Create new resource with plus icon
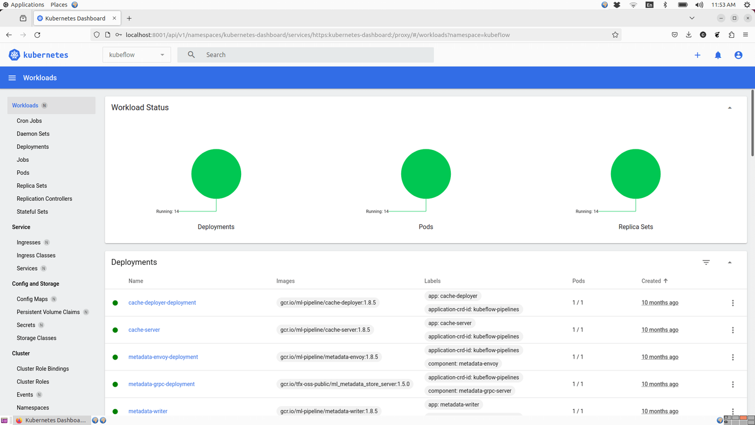The image size is (755, 425). click(x=697, y=55)
